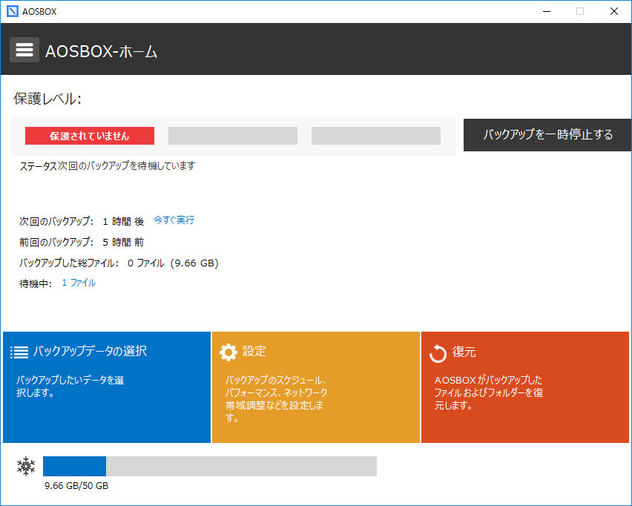This screenshot has width=632, height=506.
Task: Click the 次回のバックアップ: label
Action: pyautogui.click(x=56, y=221)
